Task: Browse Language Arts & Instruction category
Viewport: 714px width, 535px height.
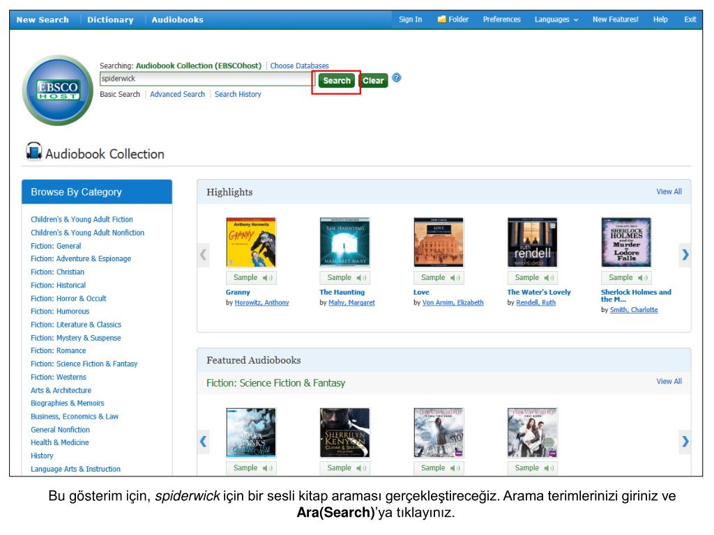Action: 75,469
